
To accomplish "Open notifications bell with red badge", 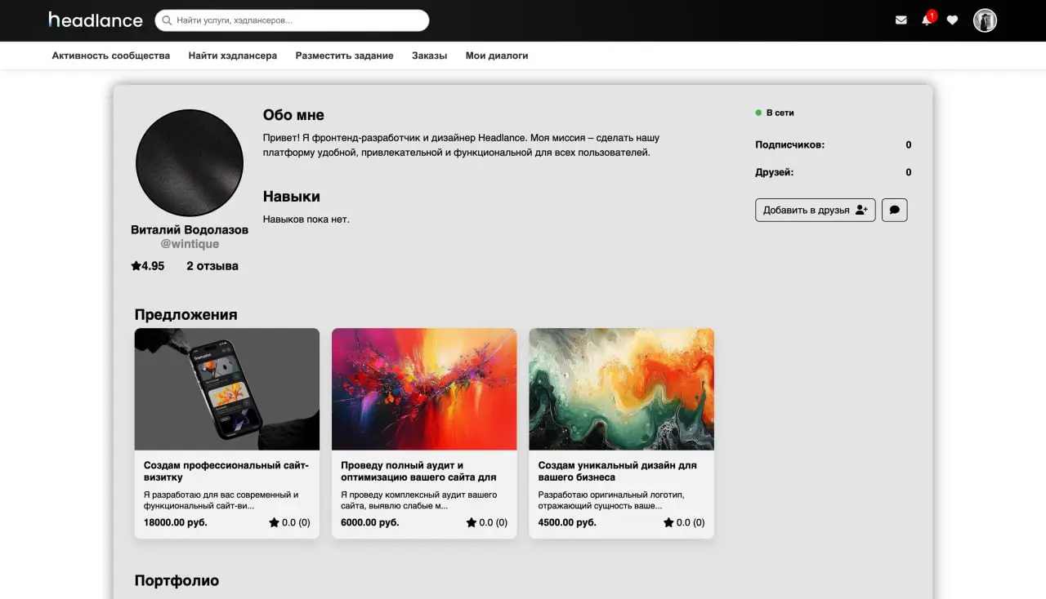I will pyautogui.click(x=928, y=19).
